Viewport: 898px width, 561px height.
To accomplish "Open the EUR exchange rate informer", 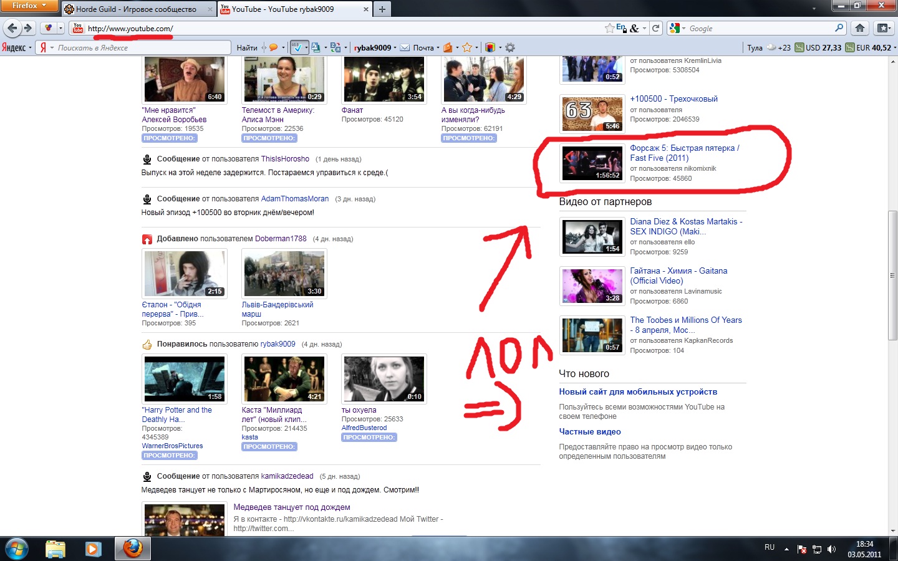I will tap(869, 47).
